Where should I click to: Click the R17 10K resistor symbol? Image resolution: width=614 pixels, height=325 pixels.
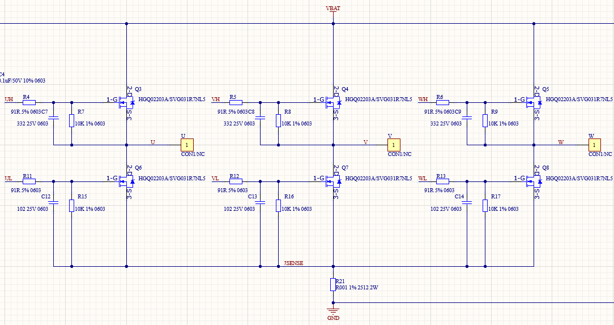pos(485,206)
